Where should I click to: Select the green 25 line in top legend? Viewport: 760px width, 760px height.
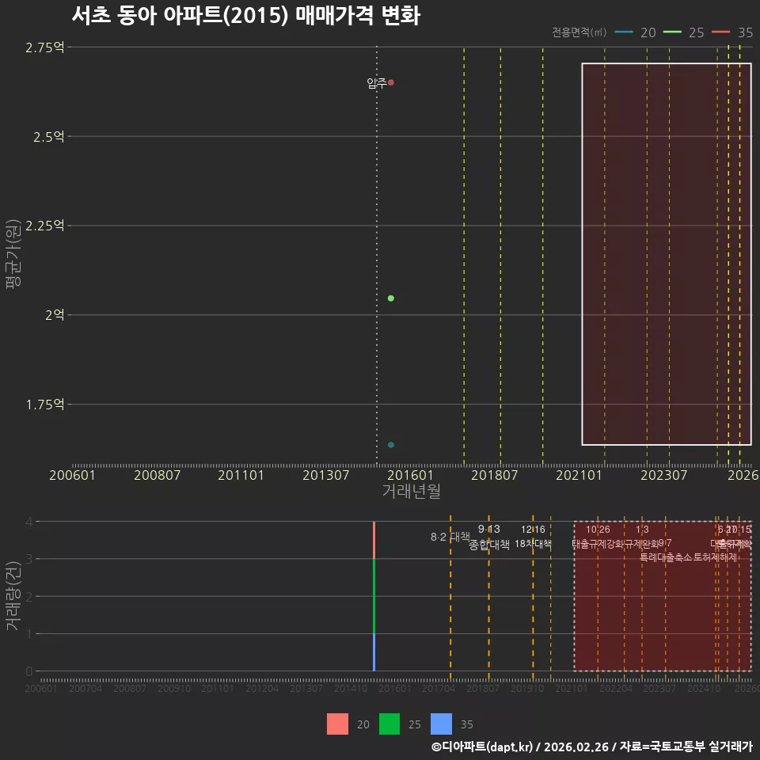coord(672,32)
